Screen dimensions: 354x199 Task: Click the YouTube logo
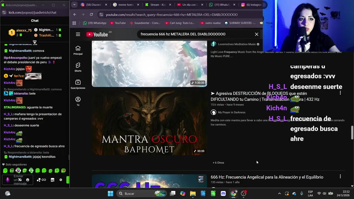click(97, 34)
